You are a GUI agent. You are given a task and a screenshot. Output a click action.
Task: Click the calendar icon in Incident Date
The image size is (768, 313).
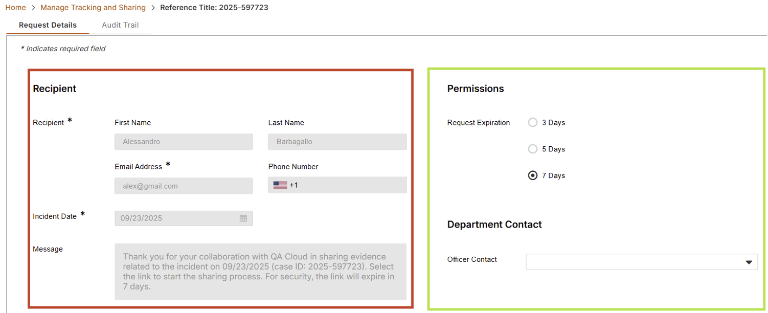pyautogui.click(x=243, y=218)
